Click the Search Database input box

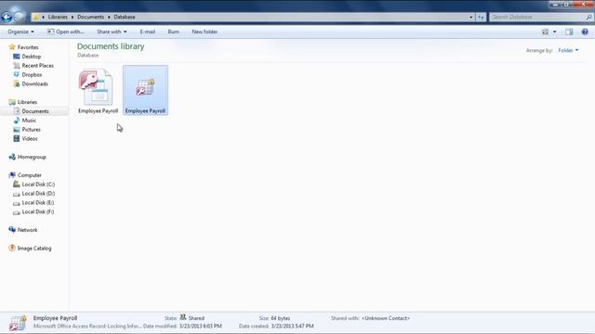point(536,17)
